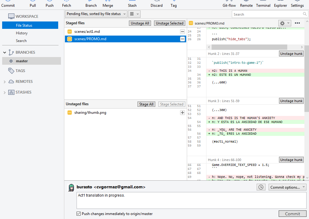Click Unstage All button
This screenshot has width=309, height=219.
(x=140, y=23)
